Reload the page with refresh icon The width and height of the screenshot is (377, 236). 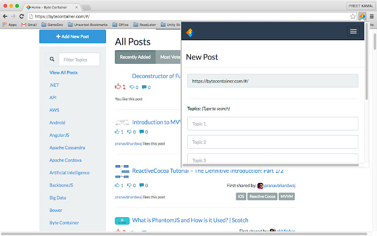(22, 17)
